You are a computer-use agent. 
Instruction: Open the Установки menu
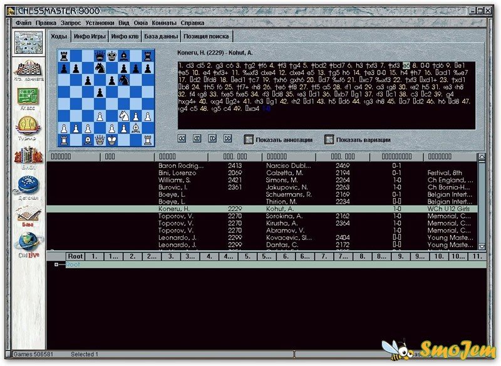click(x=100, y=23)
